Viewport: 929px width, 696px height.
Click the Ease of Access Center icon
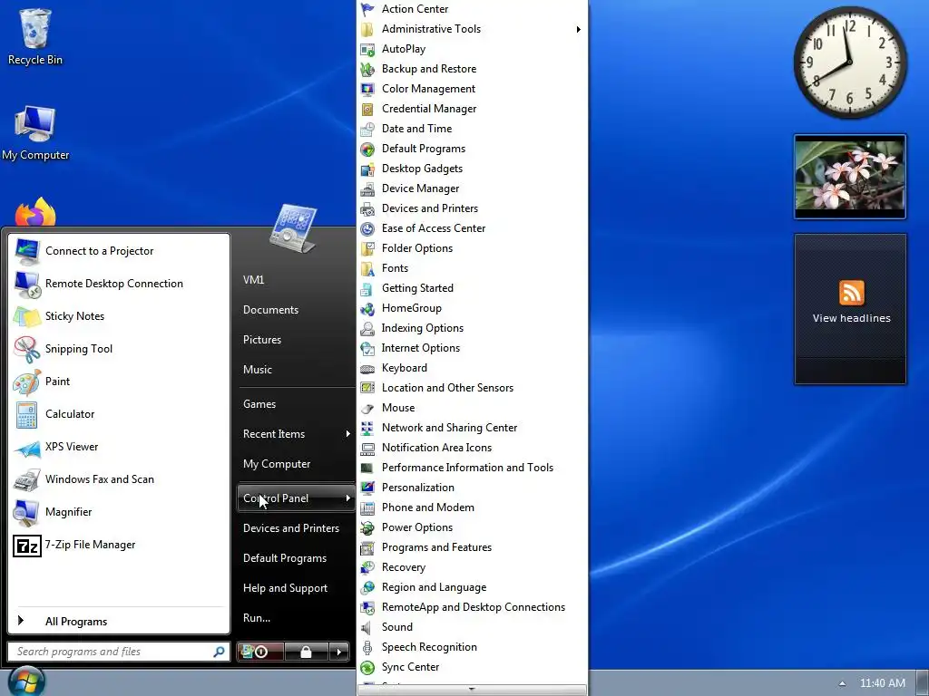click(x=367, y=229)
